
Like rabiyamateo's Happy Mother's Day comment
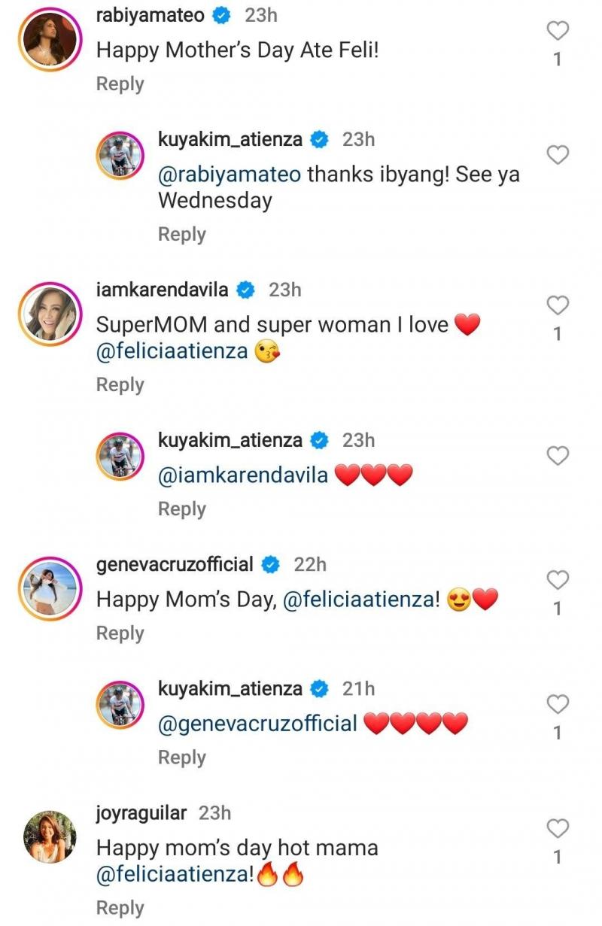(x=557, y=31)
